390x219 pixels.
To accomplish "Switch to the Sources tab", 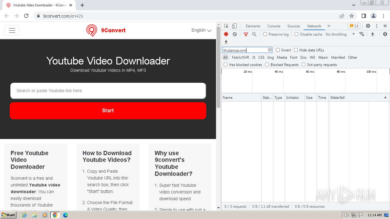I will point(294,26).
